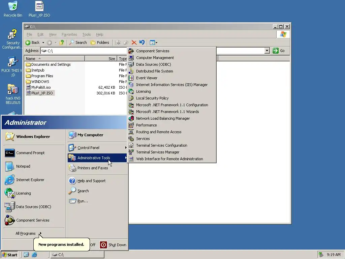Click the Delete (red X) toolbar icon
The width and height of the screenshot is (345, 259).
(x=134, y=42)
